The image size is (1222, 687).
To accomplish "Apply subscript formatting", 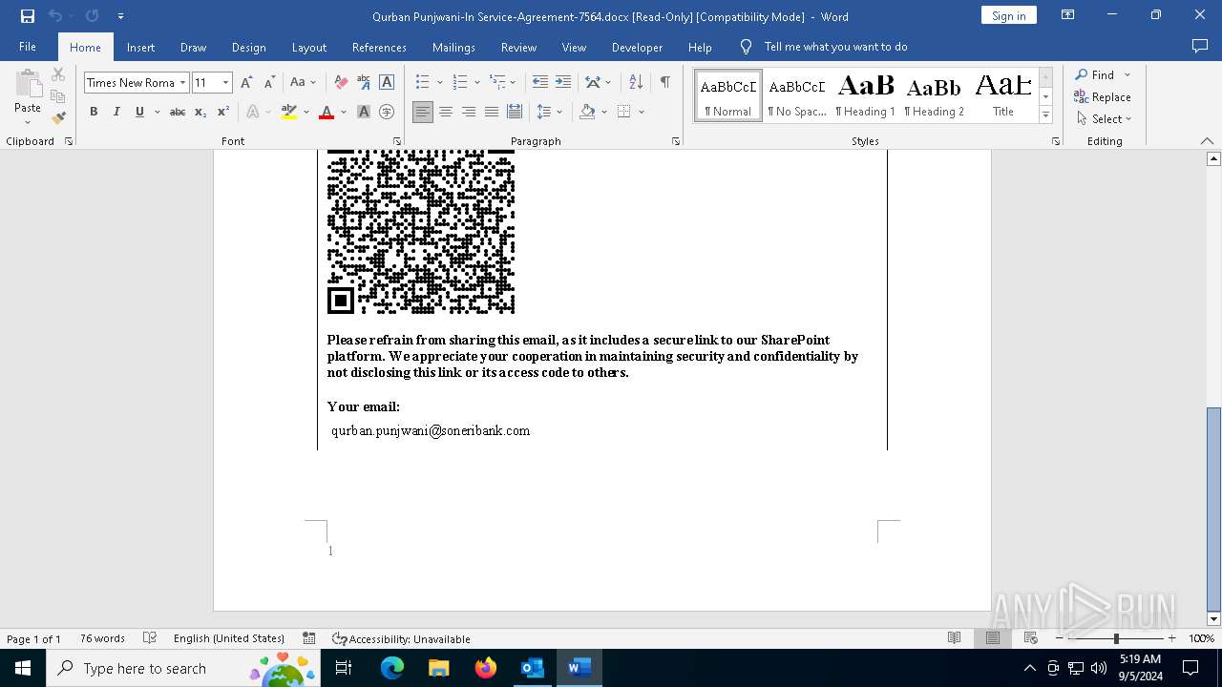I will (200, 112).
